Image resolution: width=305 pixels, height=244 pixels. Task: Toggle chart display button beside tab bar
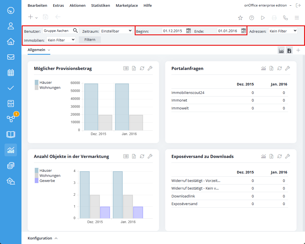coord(281,50)
